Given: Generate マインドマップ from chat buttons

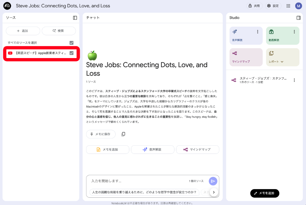Looking at the screenshot, I should point(198,149).
